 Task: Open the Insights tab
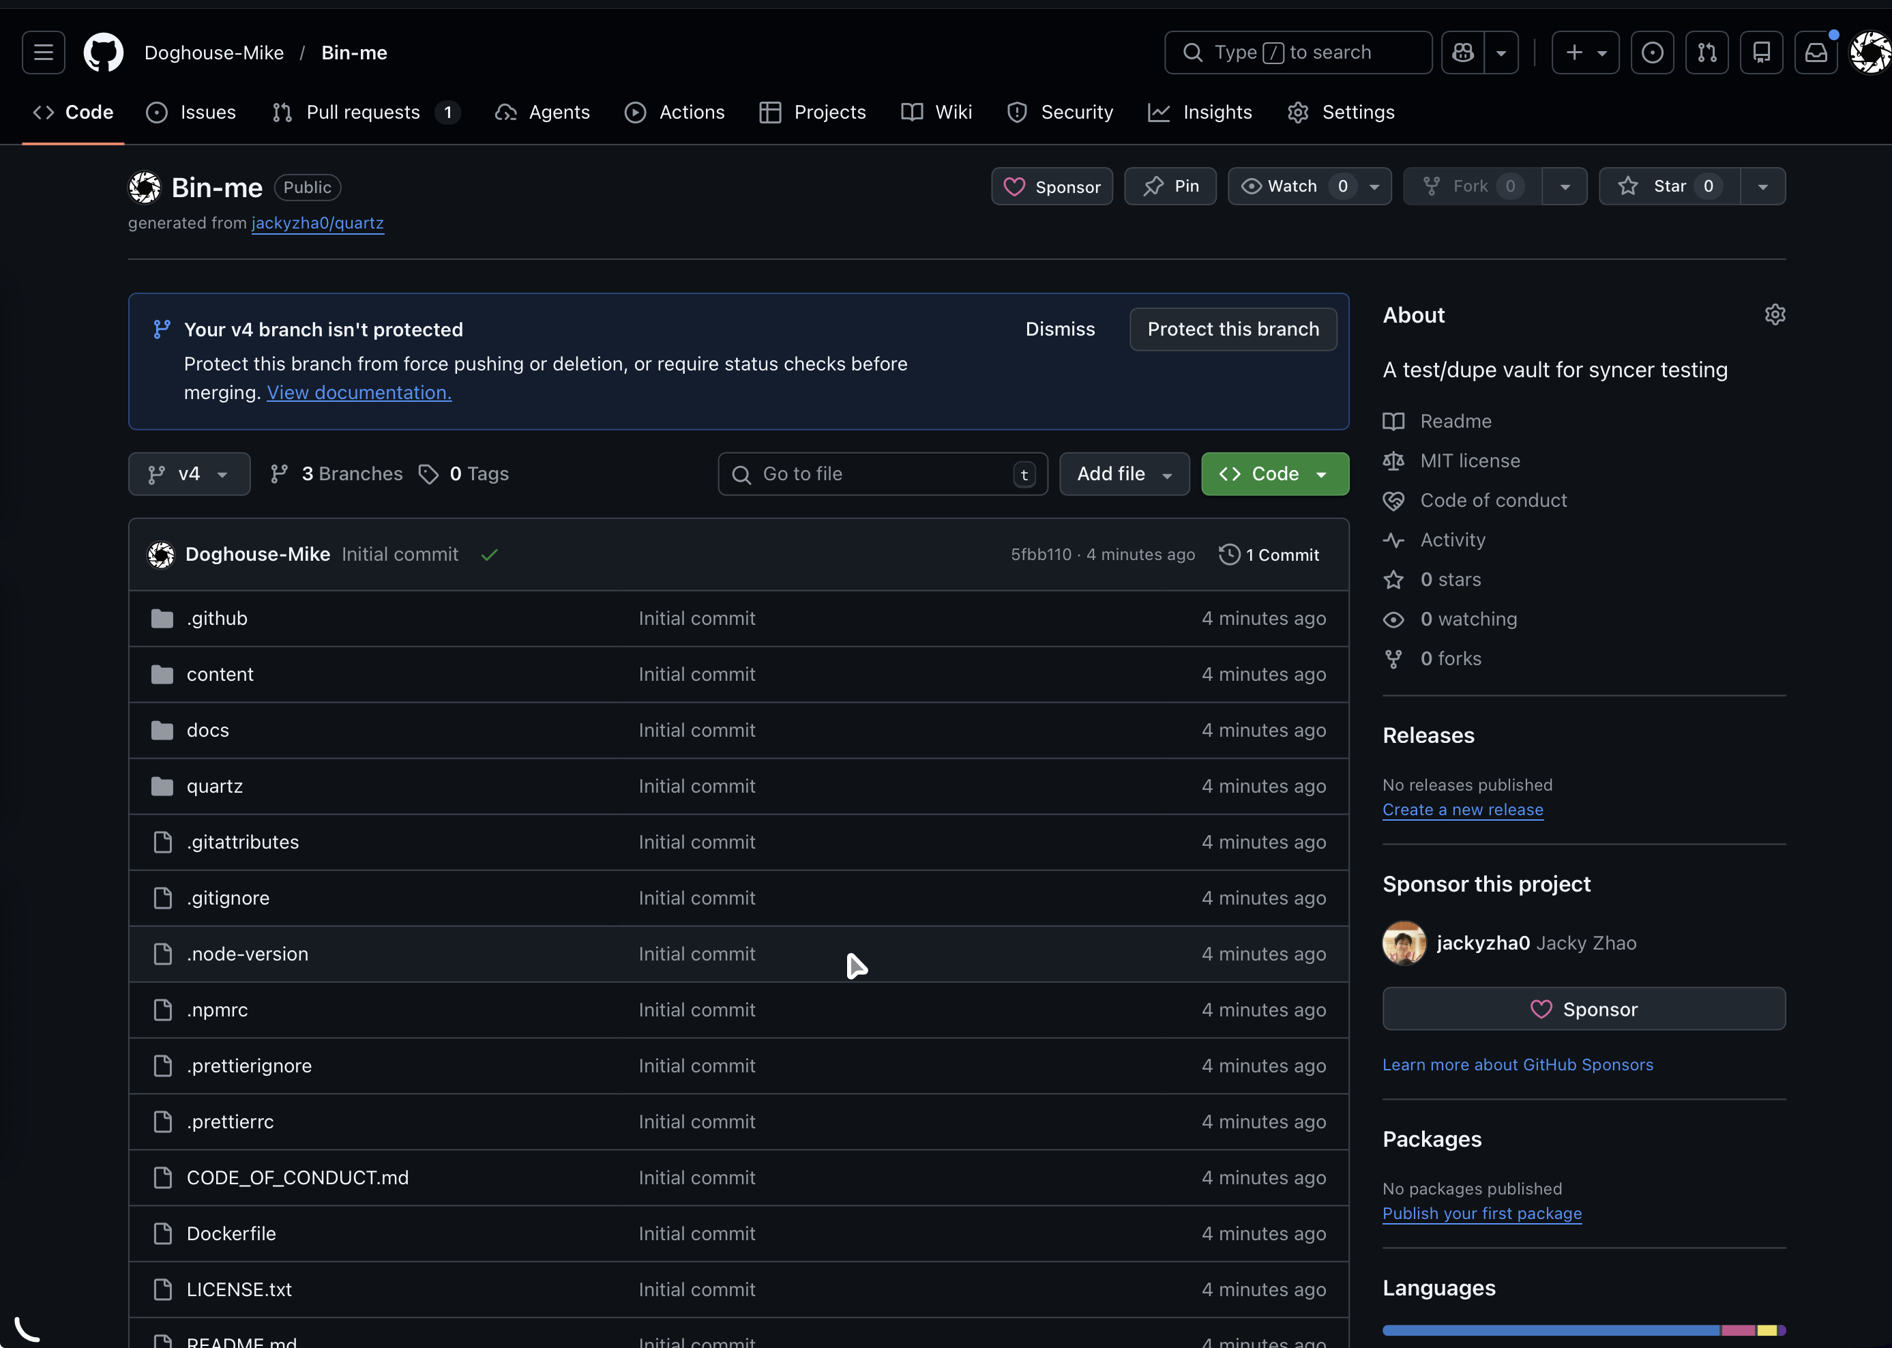pos(1200,112)
